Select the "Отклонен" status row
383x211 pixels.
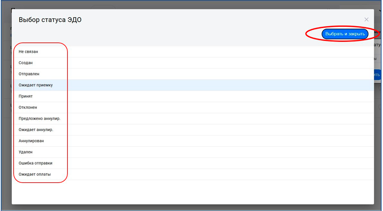(28, 108)
